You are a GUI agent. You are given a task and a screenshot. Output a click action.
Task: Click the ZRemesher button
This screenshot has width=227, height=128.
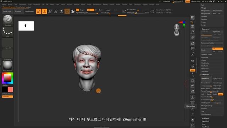[x=206, y=79]
